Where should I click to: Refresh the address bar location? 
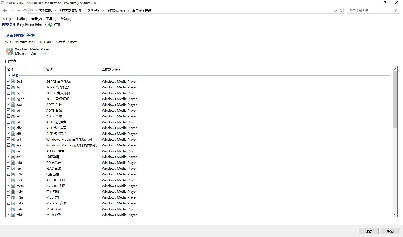click(x=341, y=11)
